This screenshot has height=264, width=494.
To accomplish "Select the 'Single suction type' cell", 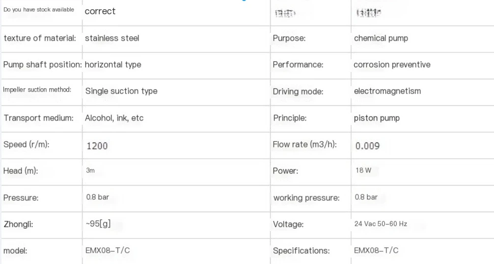I will coord(121,91).
